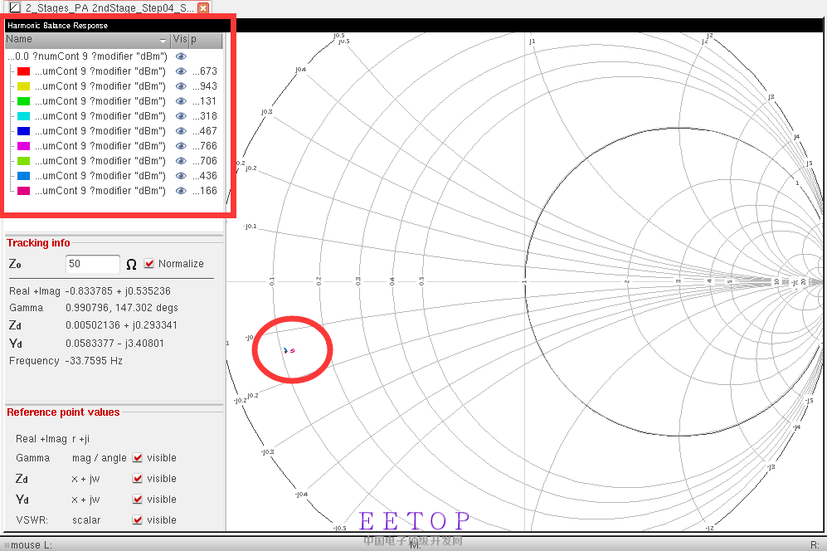Toggle Zd visible checkbox

[x=138, y=478]
